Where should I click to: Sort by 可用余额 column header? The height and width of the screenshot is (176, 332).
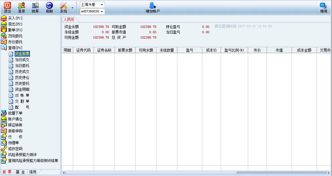point(146,50)
